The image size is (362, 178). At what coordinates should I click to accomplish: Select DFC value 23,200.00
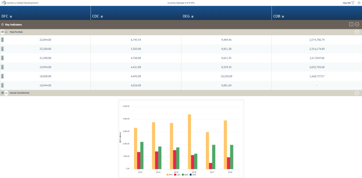(x=46, y=49)
